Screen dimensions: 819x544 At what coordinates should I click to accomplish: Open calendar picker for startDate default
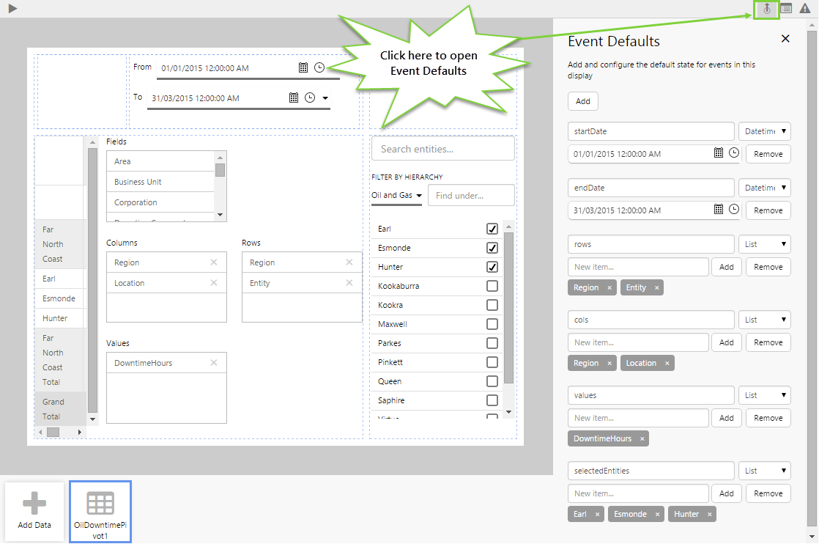(719, 153)
